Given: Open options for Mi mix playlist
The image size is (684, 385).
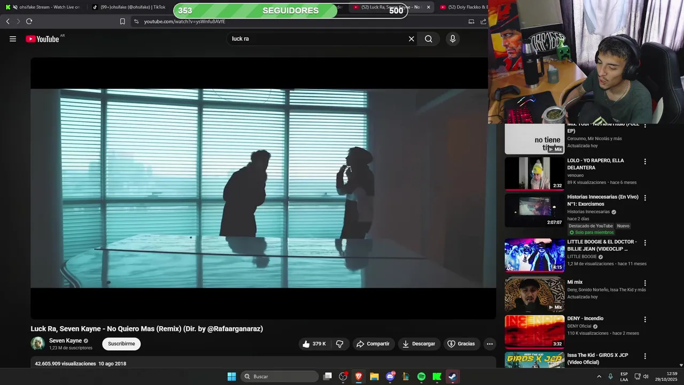Looking at the screenshot, I should (x=645, y=283).
